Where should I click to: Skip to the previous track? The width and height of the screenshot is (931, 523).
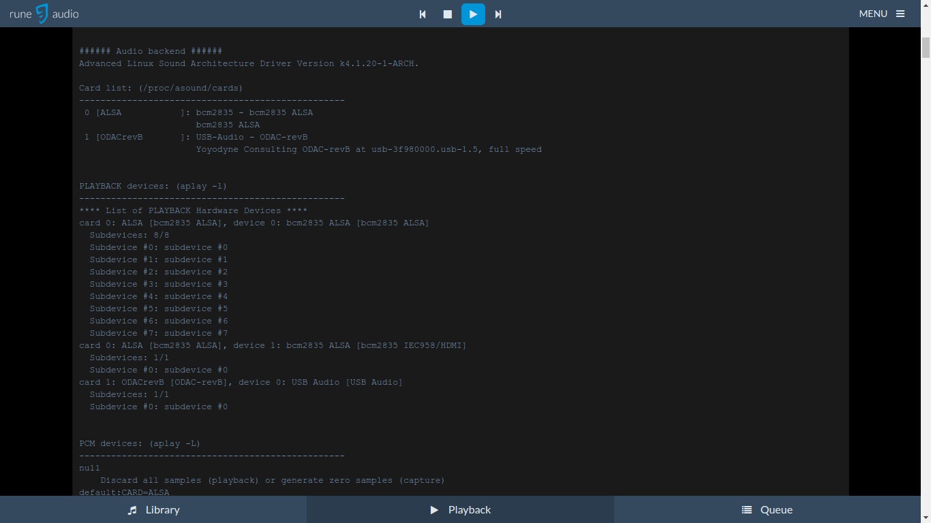[x=423, y=14]
